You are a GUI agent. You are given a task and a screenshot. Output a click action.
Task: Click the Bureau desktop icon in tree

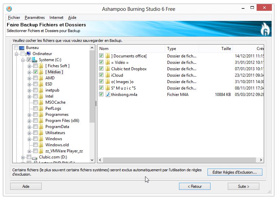[x=22, y=48]
